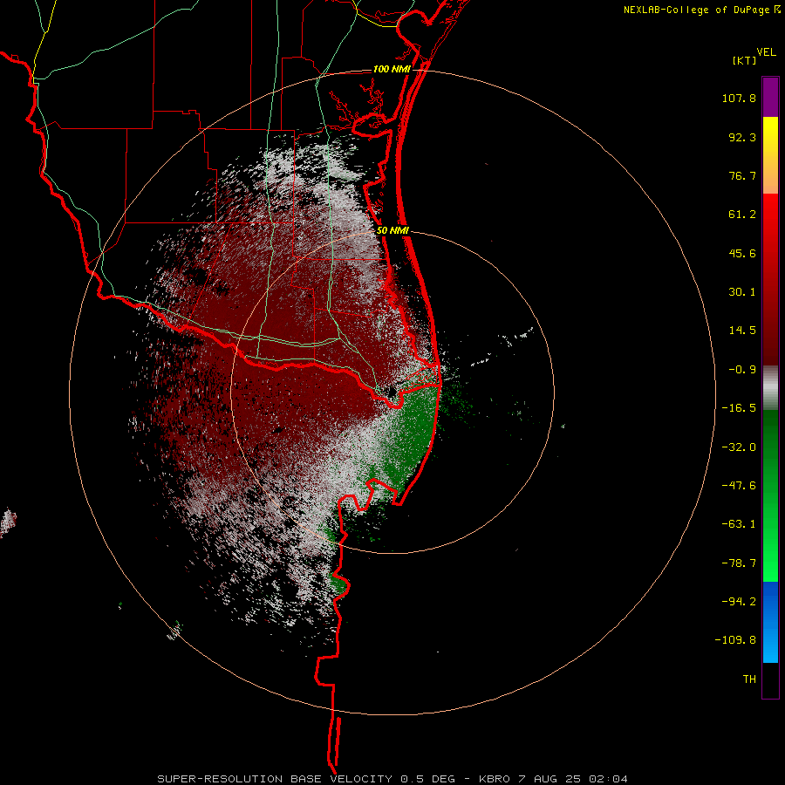The height and width of the screenshot is (785, 785).
Task: Click the [KT] units label
Action: coord(744,60)
